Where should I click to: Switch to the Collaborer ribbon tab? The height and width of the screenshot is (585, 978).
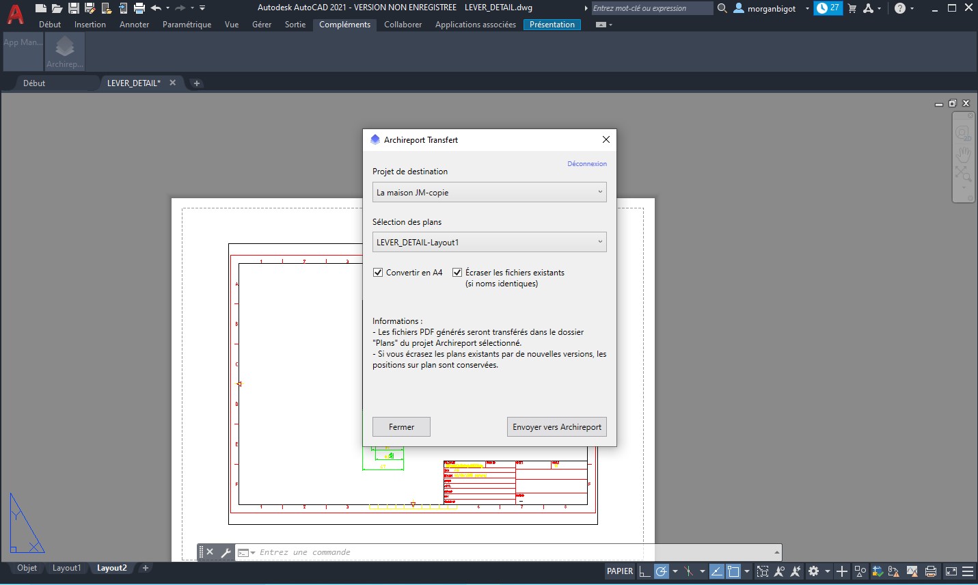coord(403,25)
